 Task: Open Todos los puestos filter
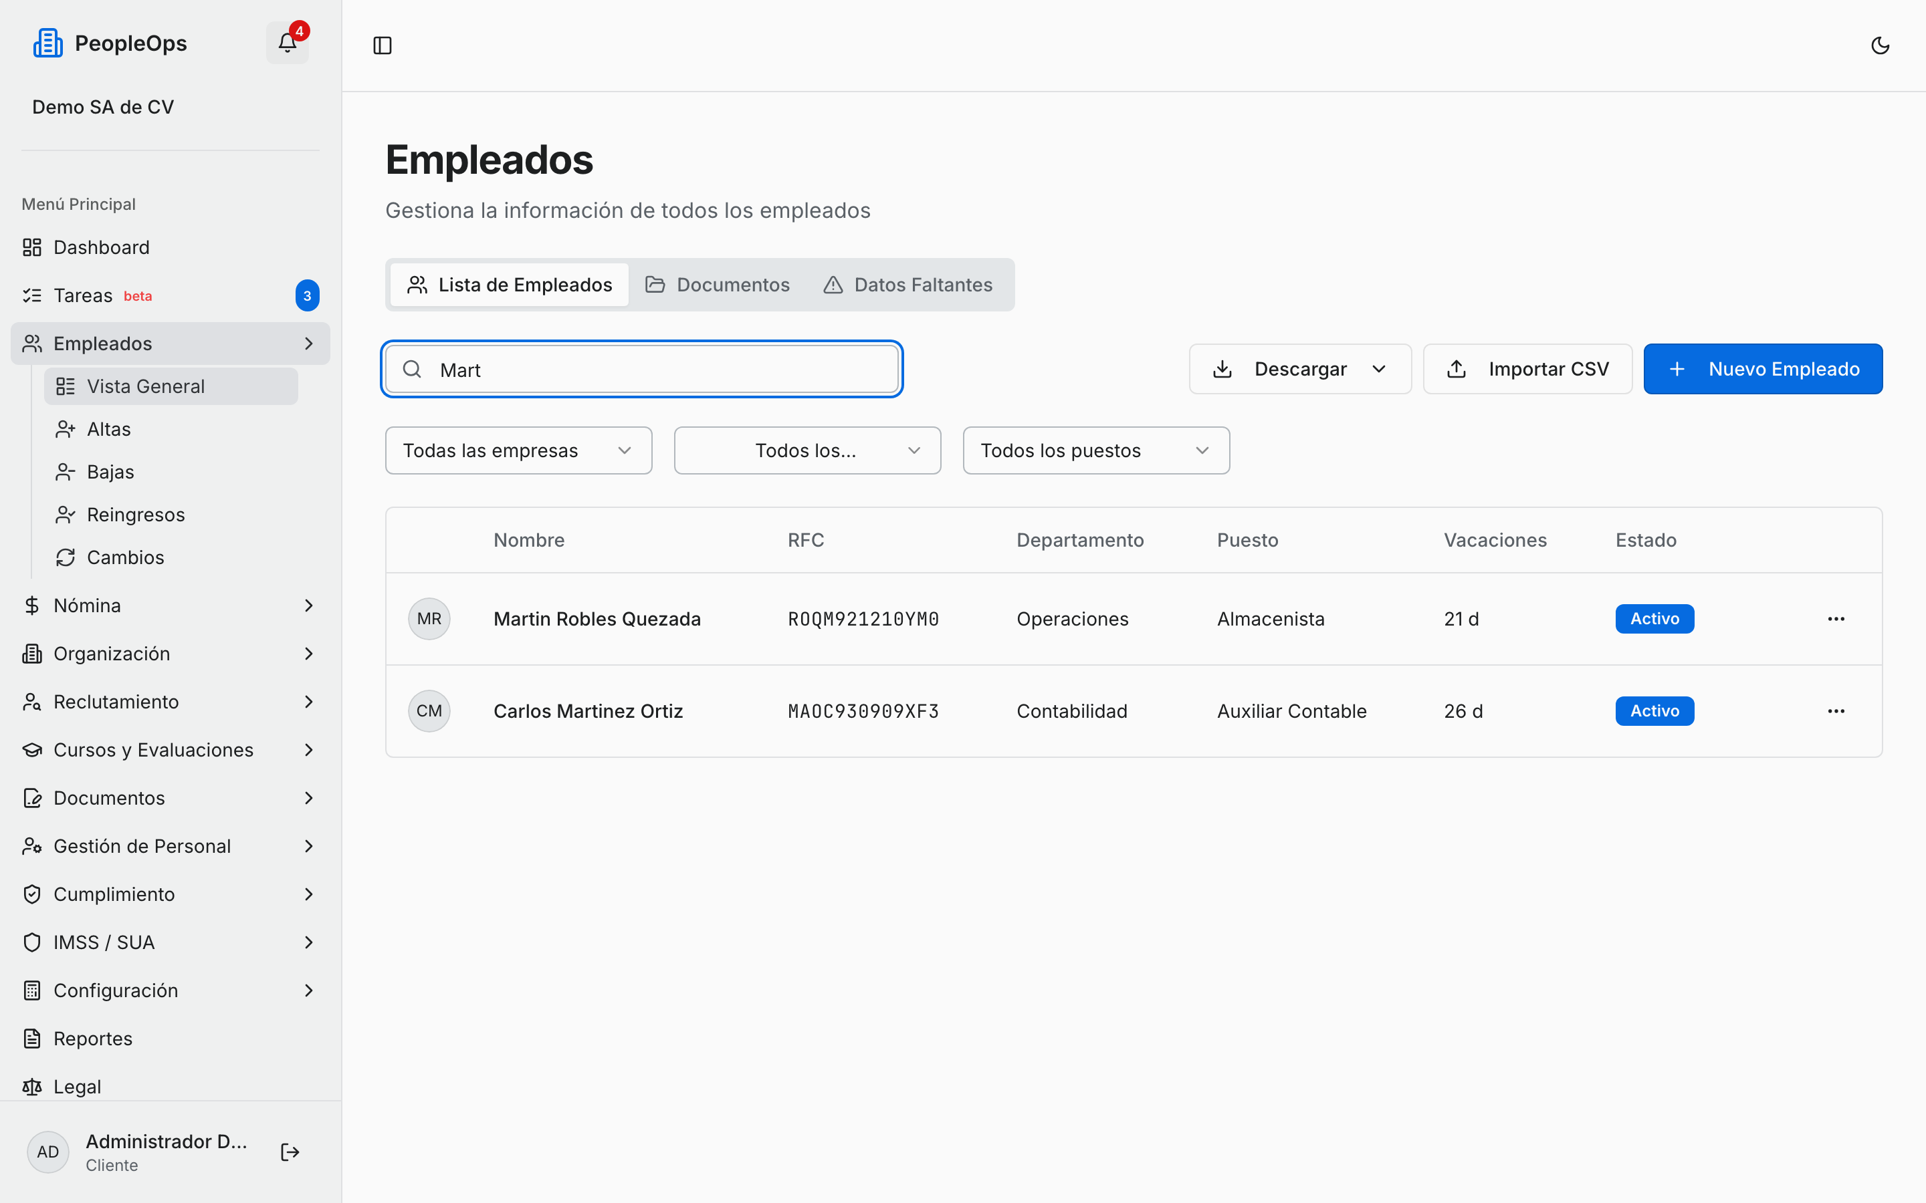[x=1096, y=450]
